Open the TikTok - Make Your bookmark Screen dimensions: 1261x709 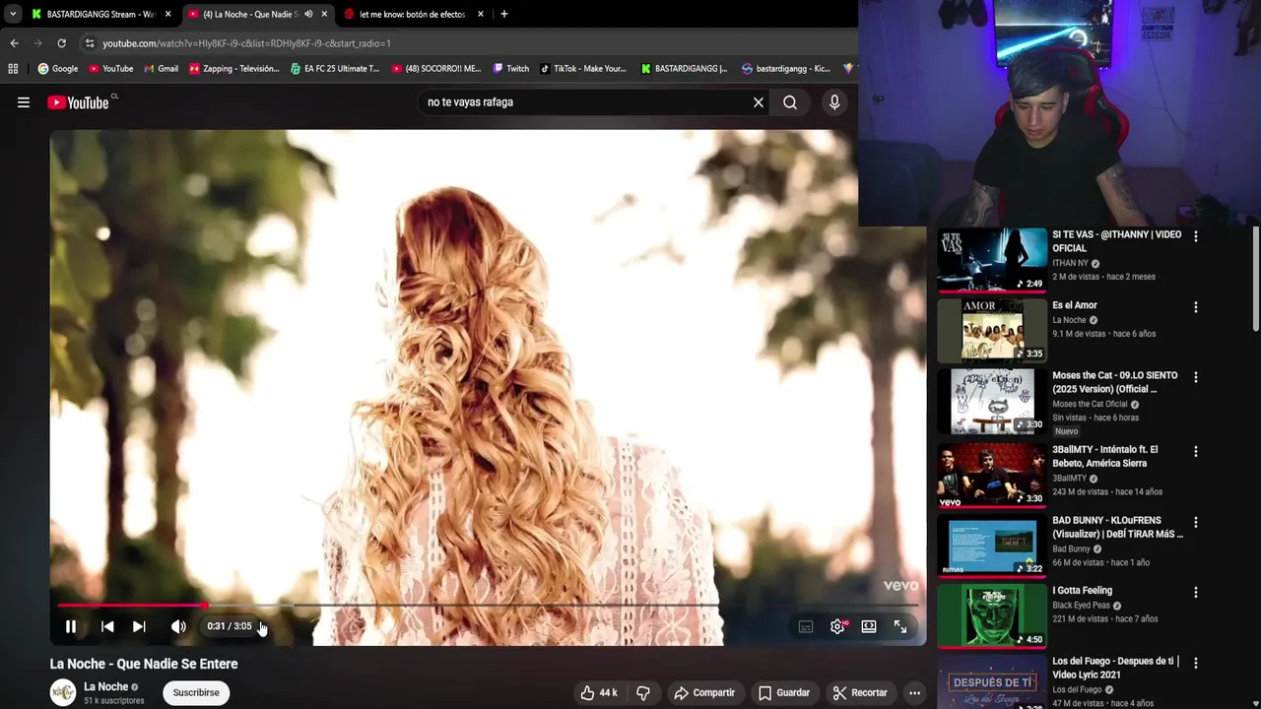[583, 69]
